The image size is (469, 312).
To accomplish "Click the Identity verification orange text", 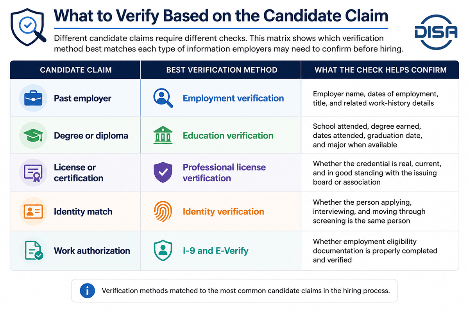I will click(224, 212).
